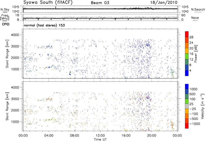The image size is (205, 141).
Task: Click the echo cluster near 07:20 in Power panel
Action: pos(70,73)
